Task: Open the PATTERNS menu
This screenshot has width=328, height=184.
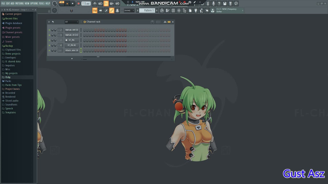Action: point(19,4)
